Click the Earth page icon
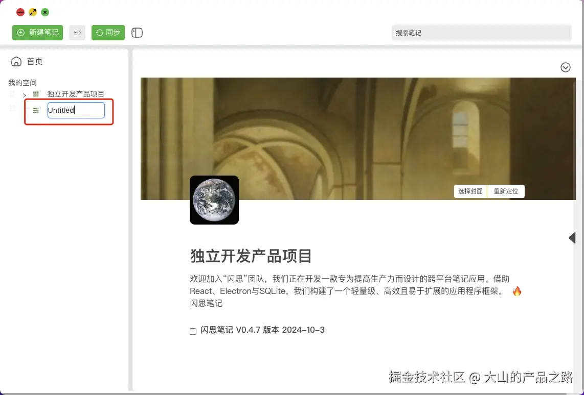 pos(214,200)
